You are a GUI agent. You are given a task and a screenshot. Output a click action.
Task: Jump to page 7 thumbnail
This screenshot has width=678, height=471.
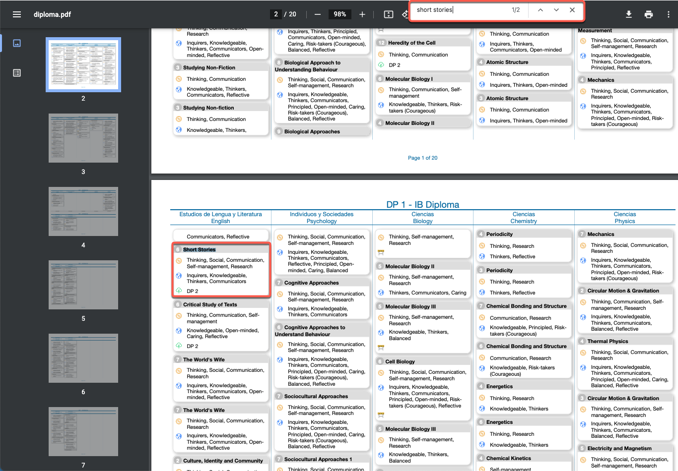click(x=83, y=432)
